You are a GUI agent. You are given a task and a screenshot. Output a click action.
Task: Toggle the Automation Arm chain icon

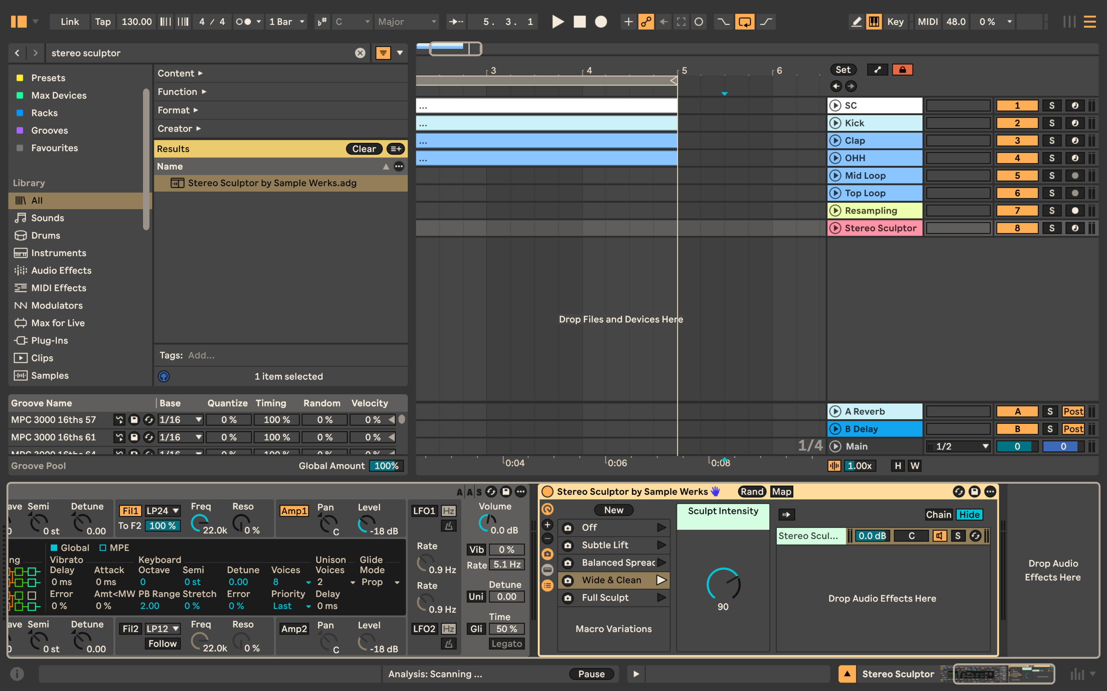click(x=646, y=21)
